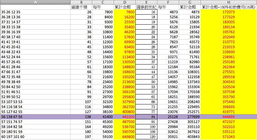The height and width of the screenshot is (140, 257).
Task: Select cell containing 35 26 12 35
Action: (35, 12)
